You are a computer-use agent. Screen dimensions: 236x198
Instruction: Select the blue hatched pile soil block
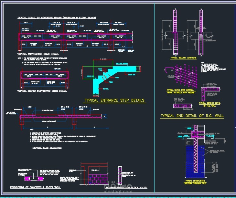pyautogui.click(x=195, y=161)
